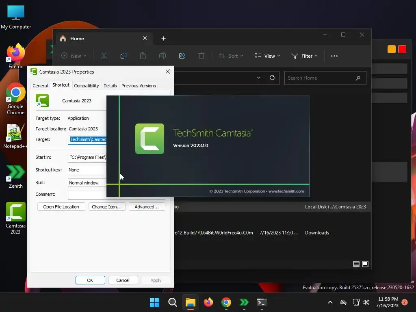This screenshot has height=312, width=416.
Task: Open network display icon in system tray
Action: coord(356,302)
